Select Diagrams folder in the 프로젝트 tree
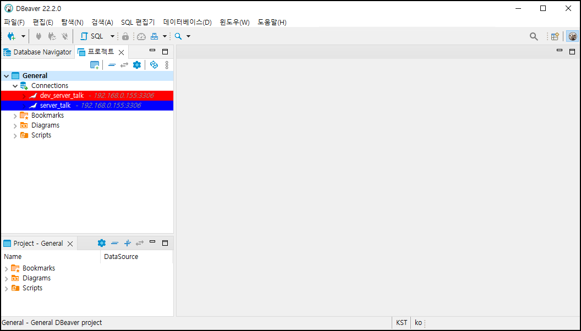Viewport: 581px width, 331px height. point(45,125)
